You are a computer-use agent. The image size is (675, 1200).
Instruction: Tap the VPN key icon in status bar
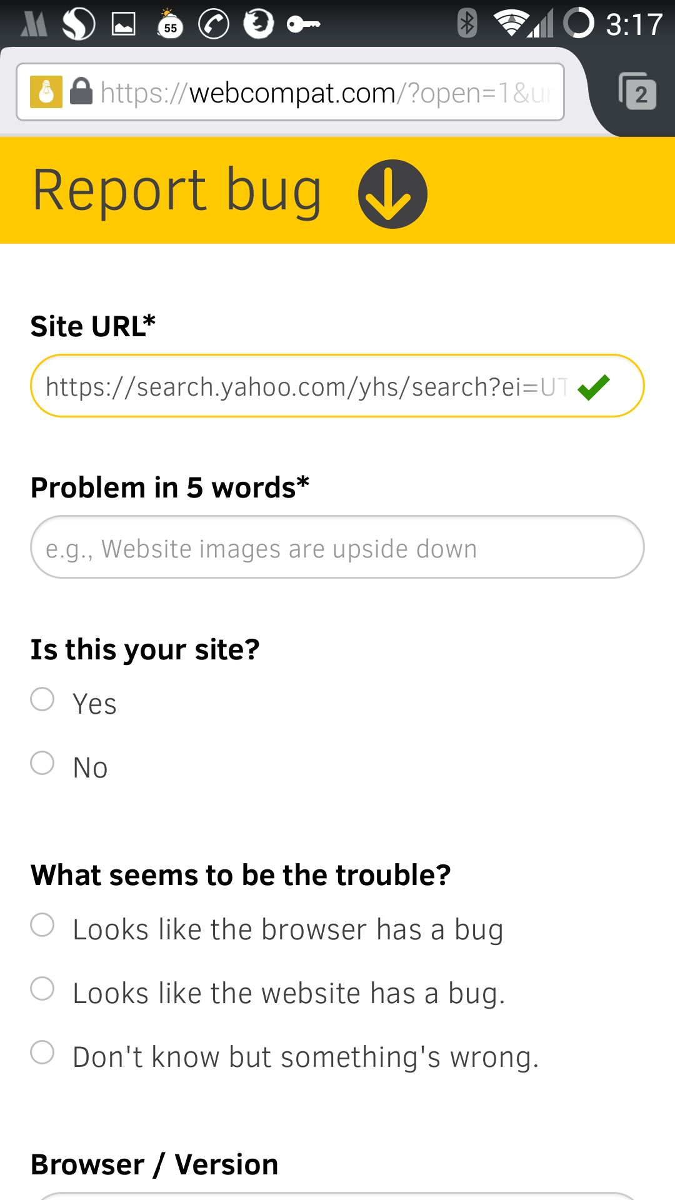click(303, 24)
